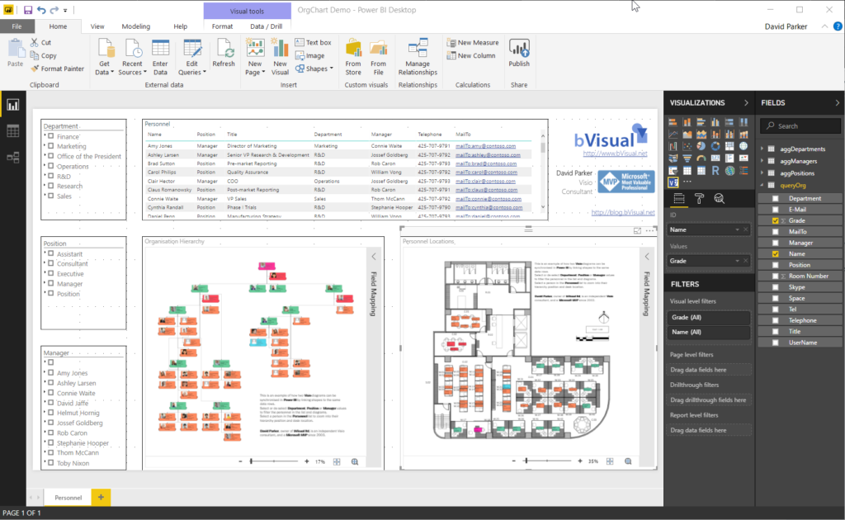845x520 pixels.
Task: Select the Visio custom visual icon
Action: pos(673,181)
